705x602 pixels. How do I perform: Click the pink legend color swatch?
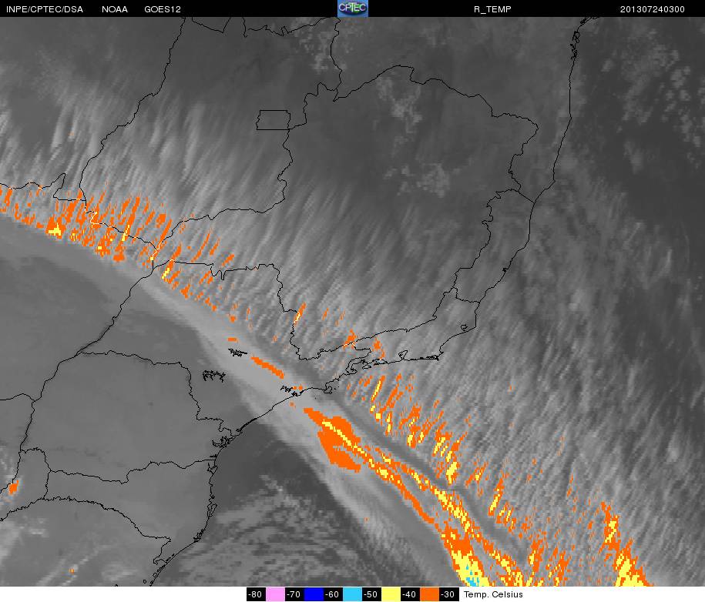click(x=275, y=594)
